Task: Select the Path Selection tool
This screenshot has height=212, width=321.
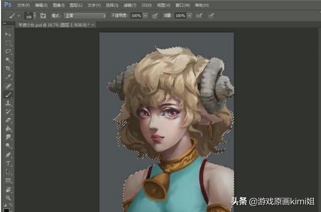Action: (x=8, y=172)
